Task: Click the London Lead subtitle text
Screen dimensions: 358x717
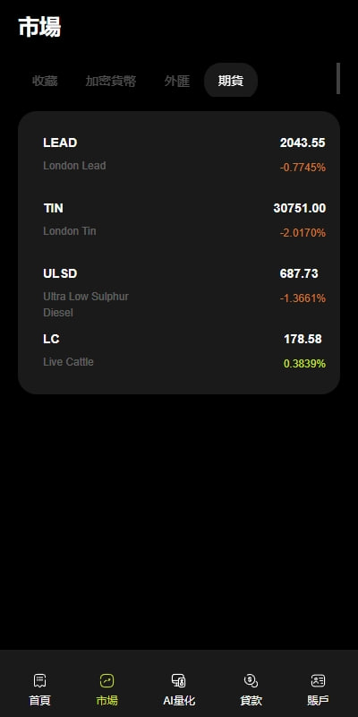Action: 74,166
